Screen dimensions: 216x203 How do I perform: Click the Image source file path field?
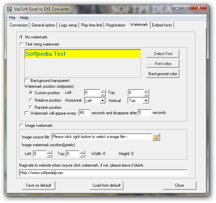point(102,137)
